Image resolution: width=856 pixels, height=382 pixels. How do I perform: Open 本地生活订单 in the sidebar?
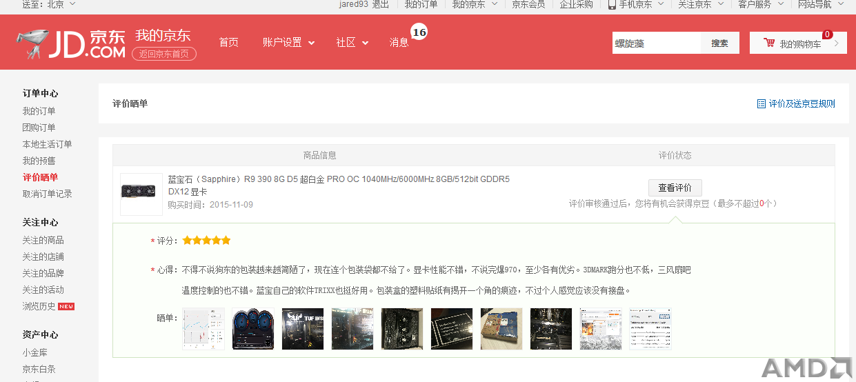pos(48,144)
